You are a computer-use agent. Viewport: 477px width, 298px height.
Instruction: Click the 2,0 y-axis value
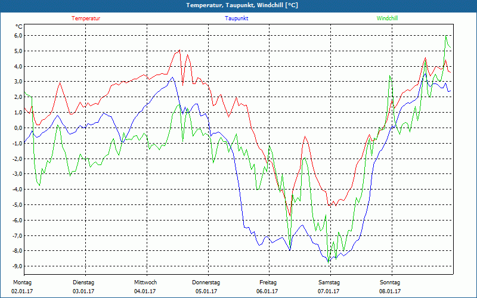18,97
